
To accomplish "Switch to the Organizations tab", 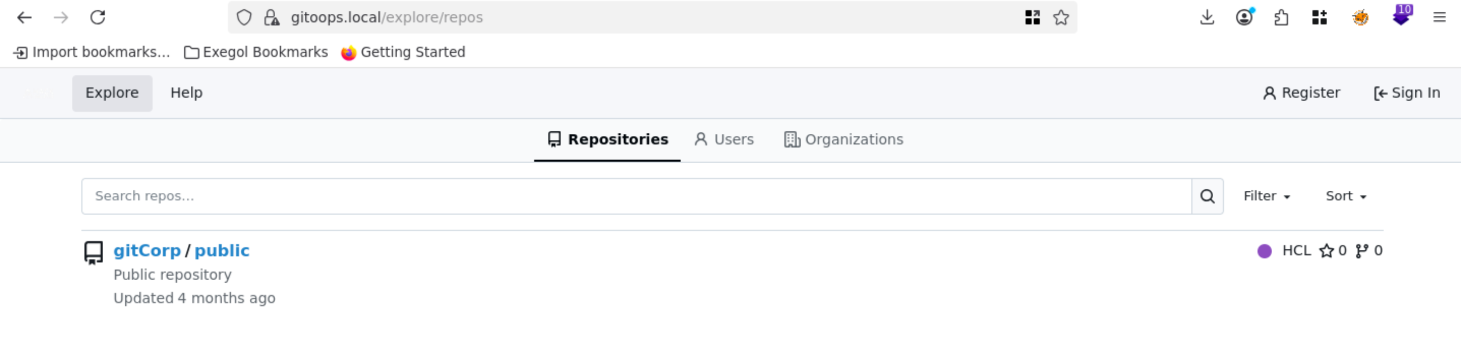I will 843,139.
